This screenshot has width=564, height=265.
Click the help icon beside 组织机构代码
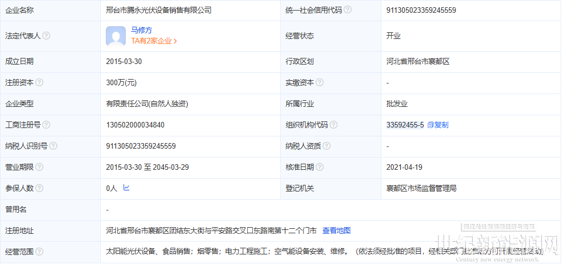[x=333, y=125]
